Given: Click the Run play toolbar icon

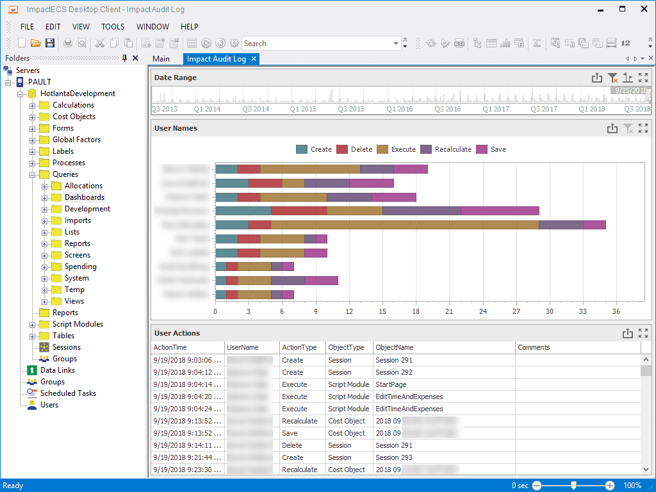Looking at the screenshot, I should [x=206, y=43].
